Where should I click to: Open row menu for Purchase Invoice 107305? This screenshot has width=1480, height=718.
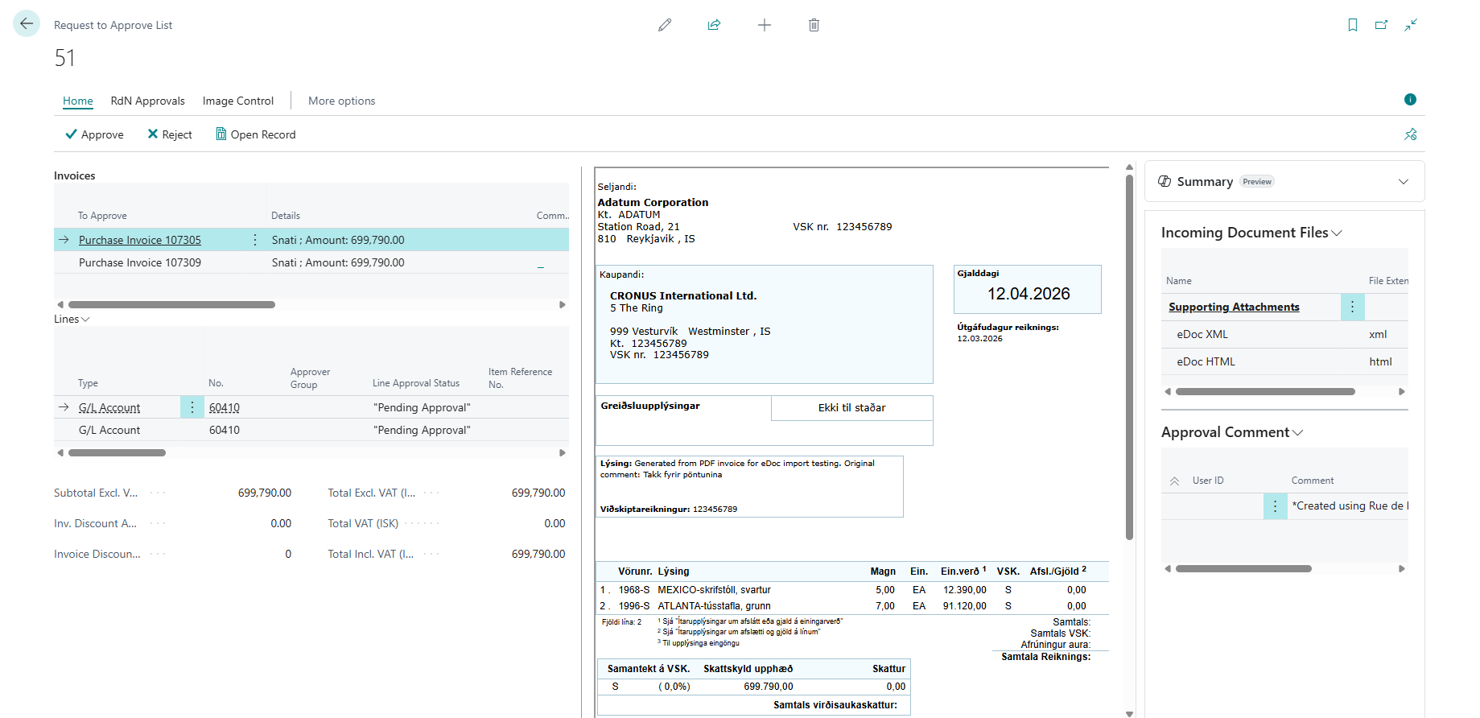(x=255, y=240)
